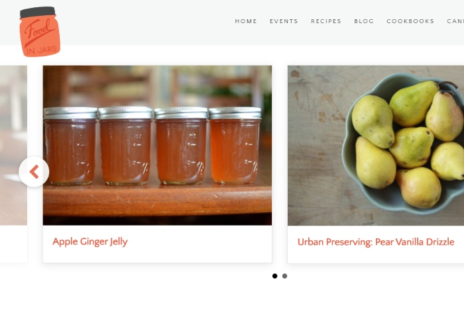
Task: Open Urban Preserving: Pear Vanilla Drizzle link
Action: pyautogui.click(x=376, y=242)
